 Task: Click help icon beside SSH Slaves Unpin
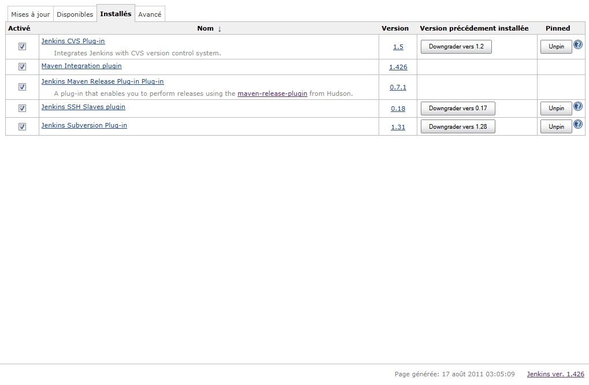577,107
